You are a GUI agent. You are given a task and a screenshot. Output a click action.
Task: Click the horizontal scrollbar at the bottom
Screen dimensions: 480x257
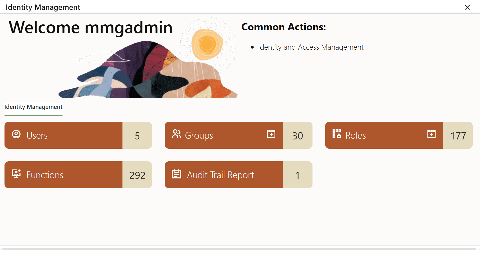[239, 249]
